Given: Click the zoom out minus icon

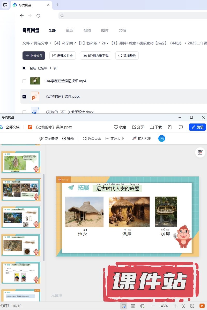Looking at the screenshot, I should coord(153,306).
